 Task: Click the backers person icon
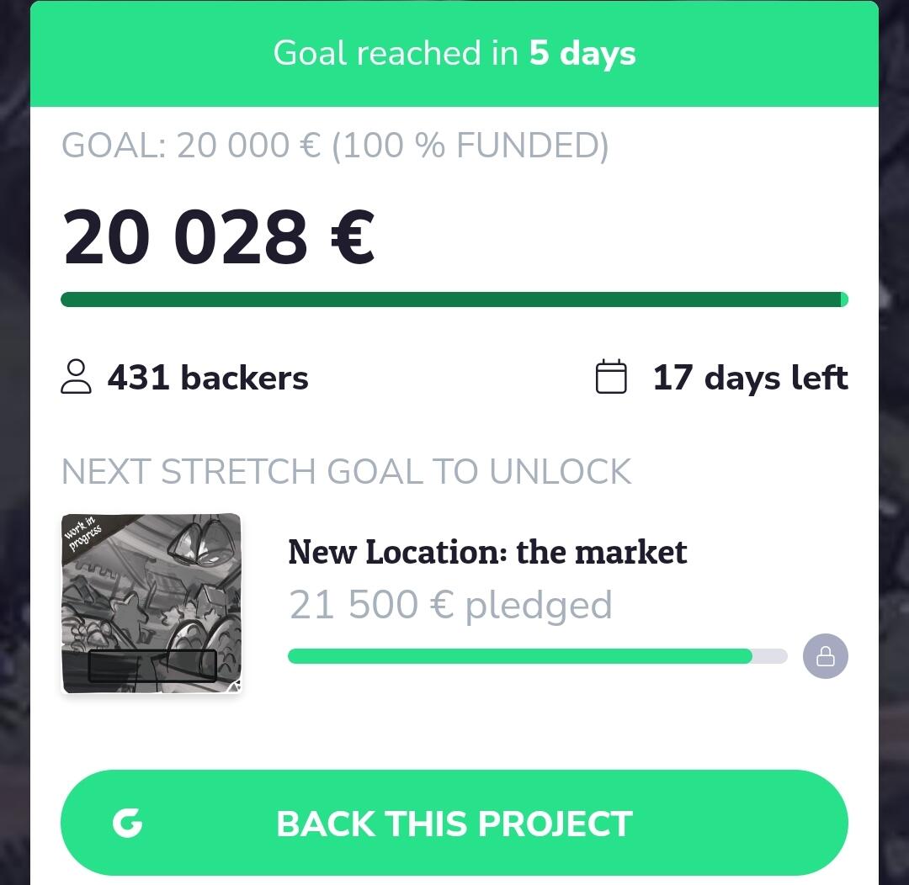[76, 377]
